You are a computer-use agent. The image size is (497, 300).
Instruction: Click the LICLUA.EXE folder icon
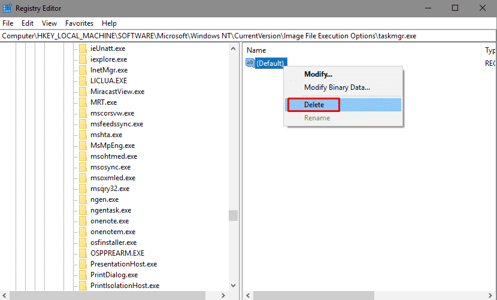(x=83, y=81)
